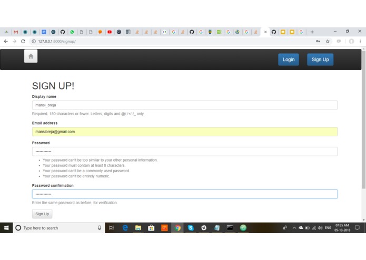Switch to the YouTube tab
366x260 pixels.
[x=110, y=32]
